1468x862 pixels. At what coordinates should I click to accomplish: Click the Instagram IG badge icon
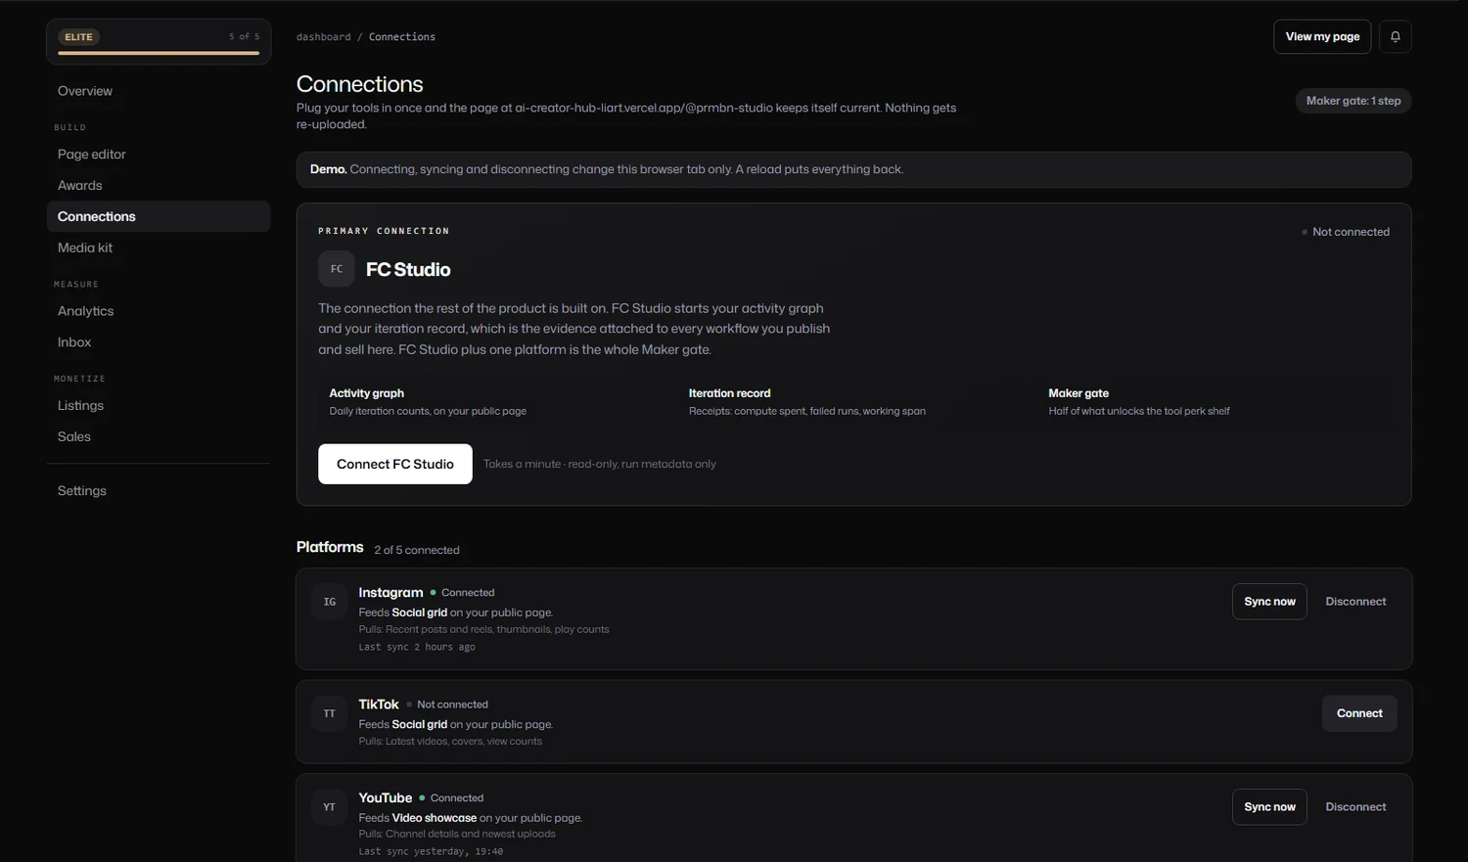click(329, 602)
